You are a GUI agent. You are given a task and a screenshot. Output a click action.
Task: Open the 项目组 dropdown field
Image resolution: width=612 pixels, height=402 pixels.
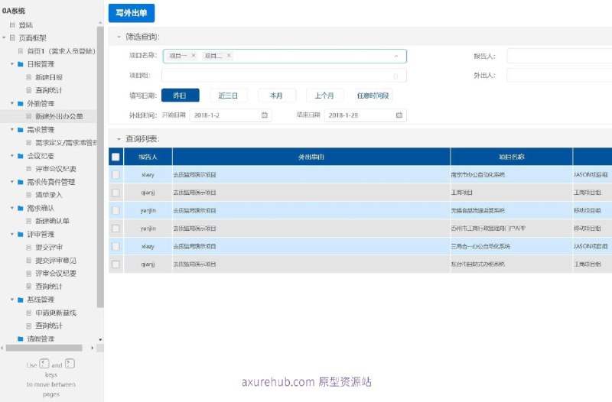click(284, 76)
